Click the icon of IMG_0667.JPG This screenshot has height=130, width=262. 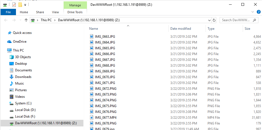[91, 59]
